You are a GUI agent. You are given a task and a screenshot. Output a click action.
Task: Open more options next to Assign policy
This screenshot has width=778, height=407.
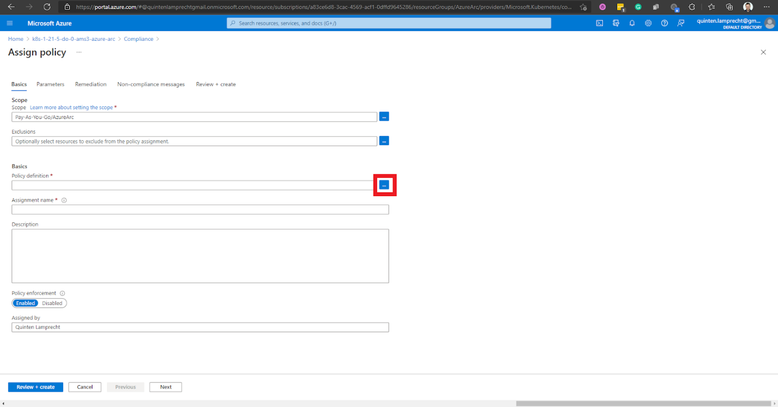coord(79,52)
